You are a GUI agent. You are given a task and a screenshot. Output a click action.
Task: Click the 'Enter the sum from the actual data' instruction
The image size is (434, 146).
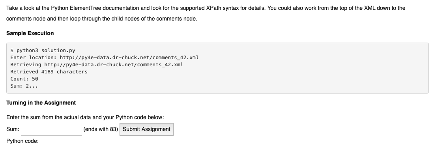click(x=49, y=118)
